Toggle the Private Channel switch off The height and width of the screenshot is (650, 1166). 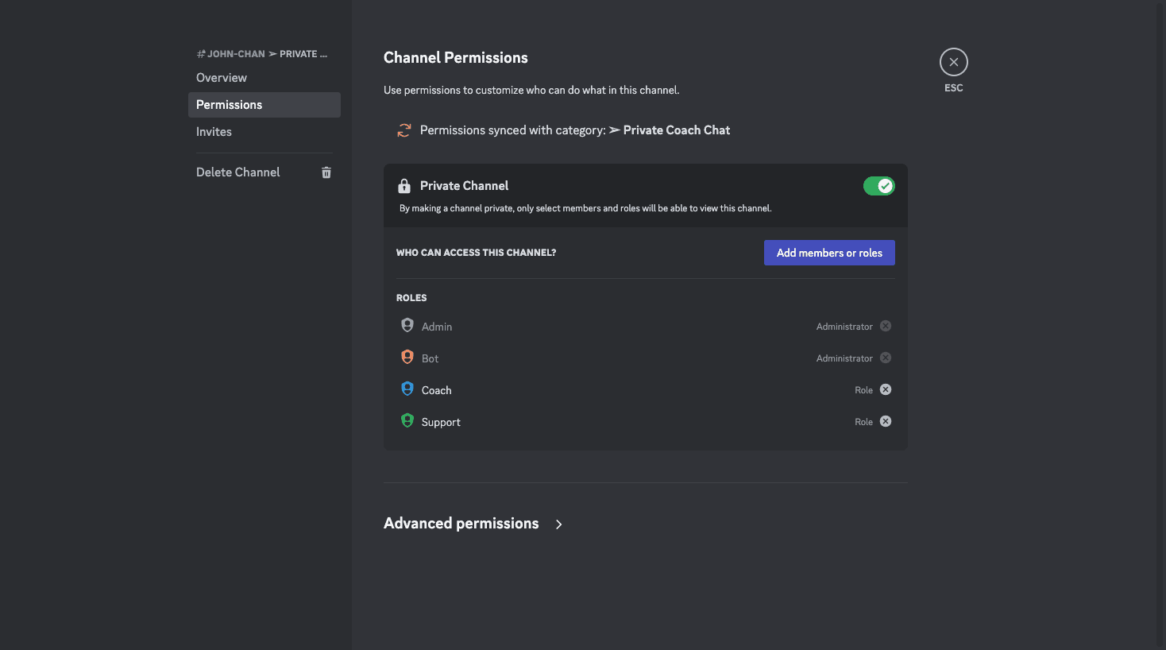(x=879, y=186)
